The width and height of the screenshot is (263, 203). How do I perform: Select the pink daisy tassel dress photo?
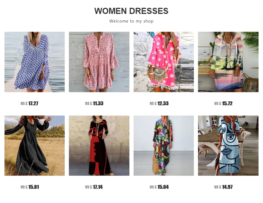(164, 62)
